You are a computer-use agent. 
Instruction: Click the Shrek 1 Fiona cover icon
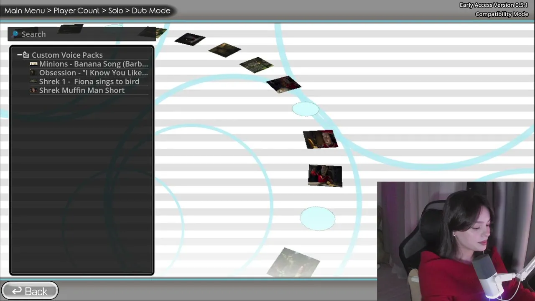(x=33, y=82)
